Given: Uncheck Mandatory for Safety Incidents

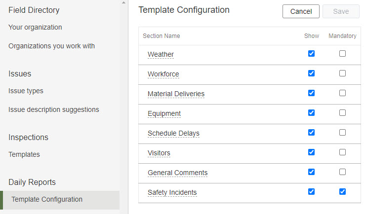Looking at the screenshot, I should pyautogui.click(x=342, y=192).
